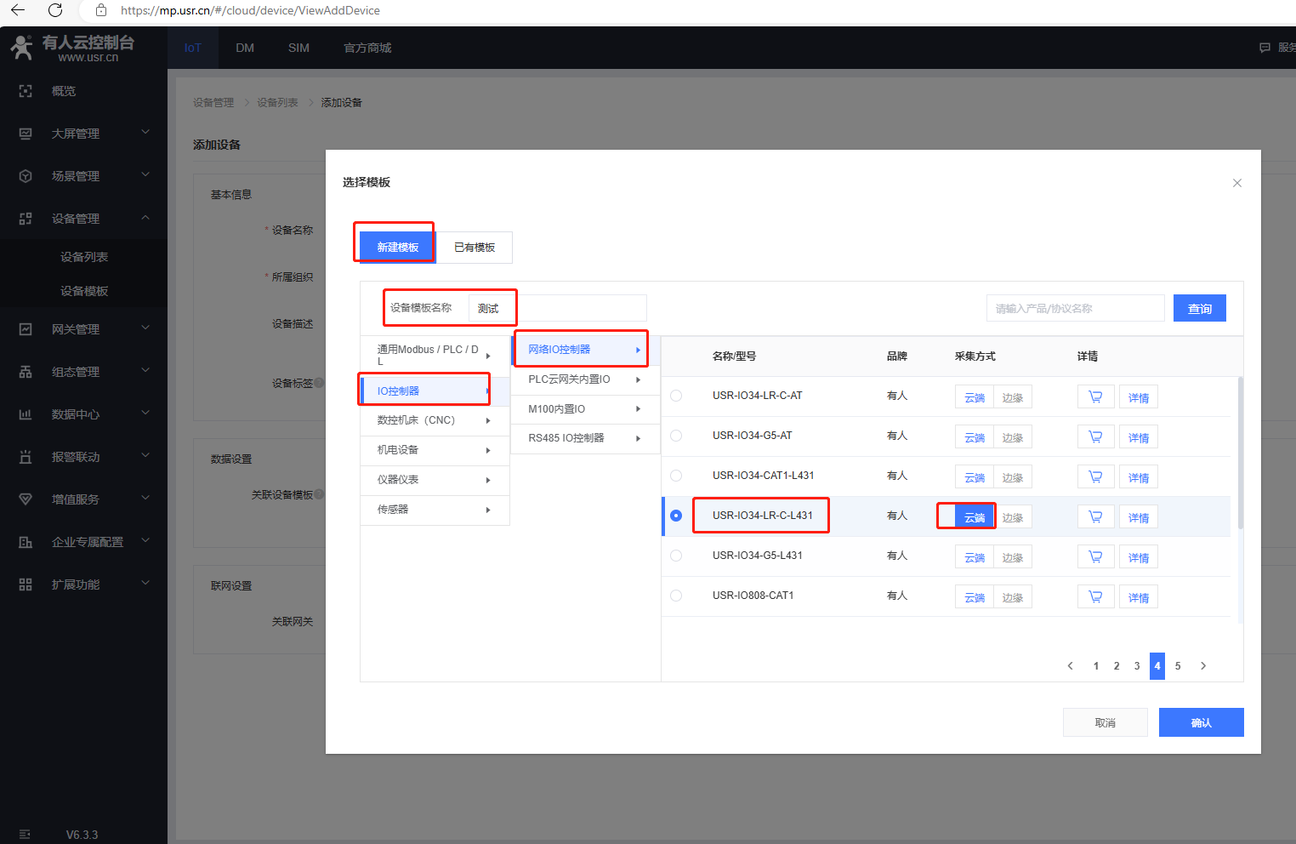Open the DM top navigation tab
The height and width of the screenshot is (844, 1296).
[x=245, y=48]
